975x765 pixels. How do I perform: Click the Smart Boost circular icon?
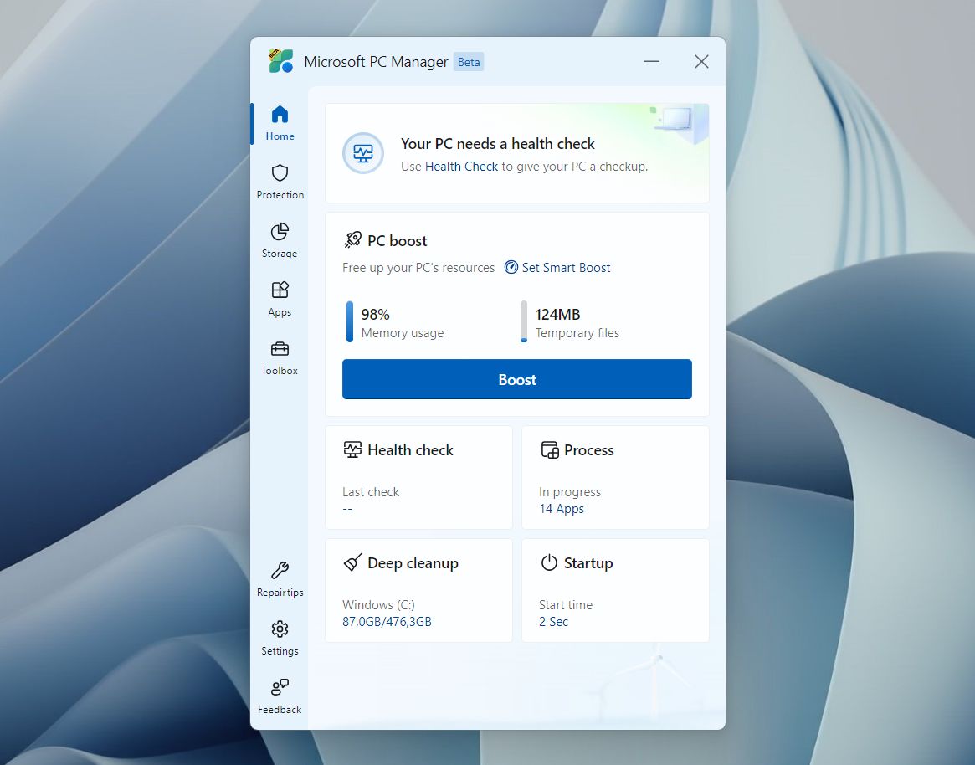511,268
